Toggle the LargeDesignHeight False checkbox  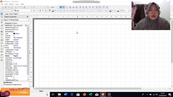coord(14,50)
